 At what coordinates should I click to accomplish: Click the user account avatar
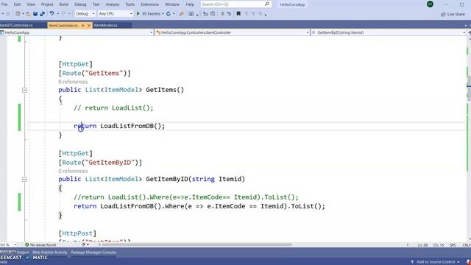[430, 4]
